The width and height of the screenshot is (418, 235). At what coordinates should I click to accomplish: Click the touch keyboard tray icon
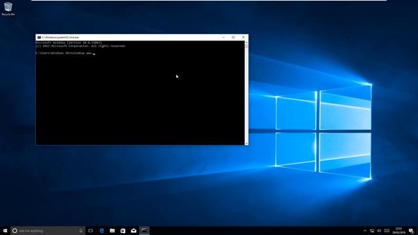point(387,230)
